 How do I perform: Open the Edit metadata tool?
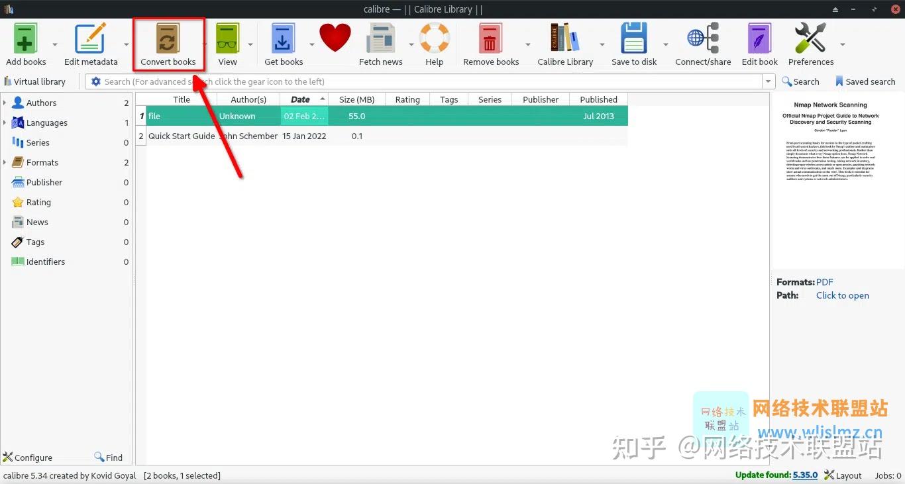pyautogui.click(x=91, y=38)
